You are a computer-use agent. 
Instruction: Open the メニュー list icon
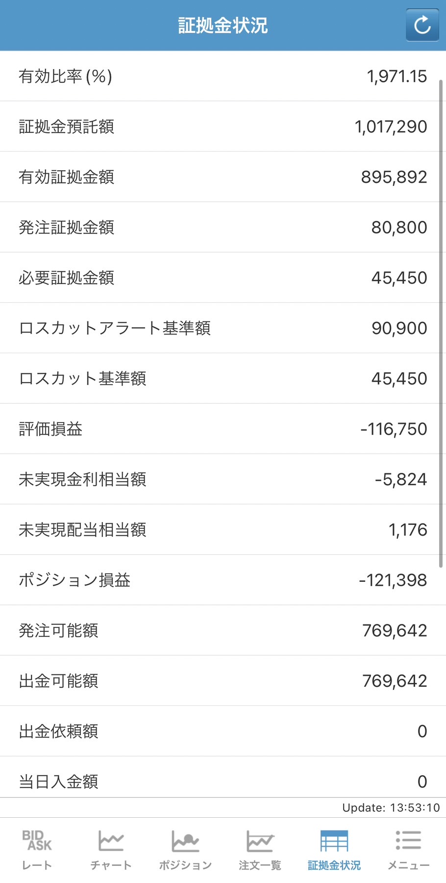(408, 841)
